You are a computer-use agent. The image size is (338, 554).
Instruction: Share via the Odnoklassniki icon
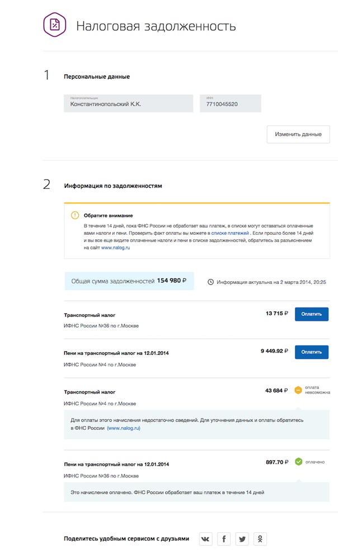260,539
